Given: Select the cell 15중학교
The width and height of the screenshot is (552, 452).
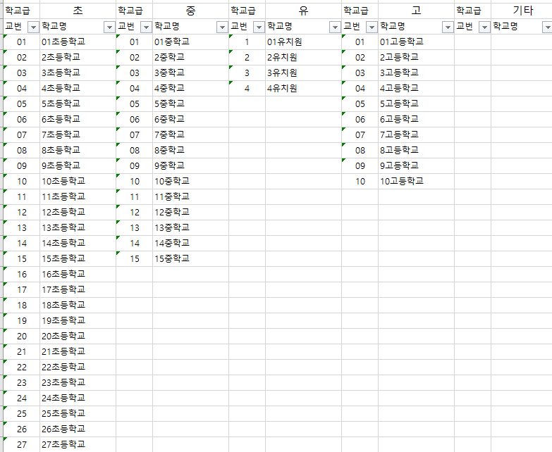Looking at the screenshot, I should (190, 258).
